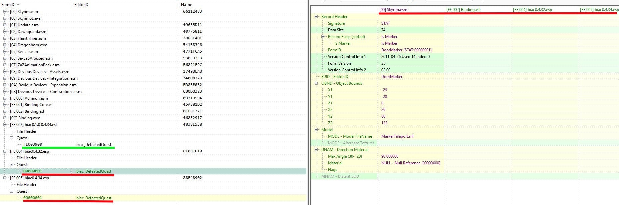Sort by the Name column header
Image resolution: width=619 pixels, height=205 pixels.
pyautogui.click(x=243, y=4)
